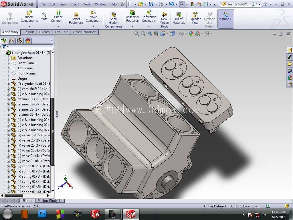Screen dimensions: 293x220
Task: Click Show Hidden Components
Action: (114, 20)
